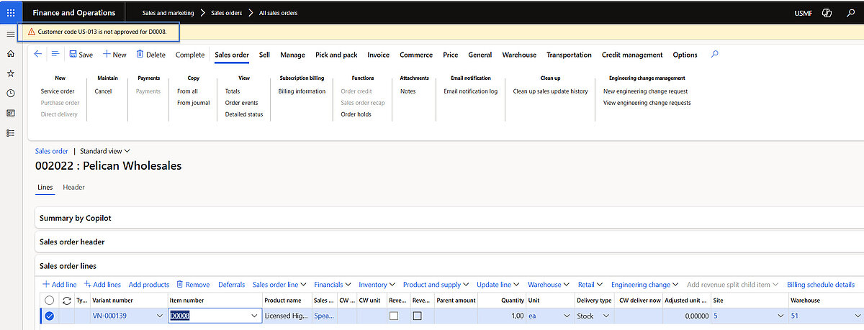Expand the Financials menu in lines toolbar
Screen dimensions: 864x330
(x=333, y=285)
